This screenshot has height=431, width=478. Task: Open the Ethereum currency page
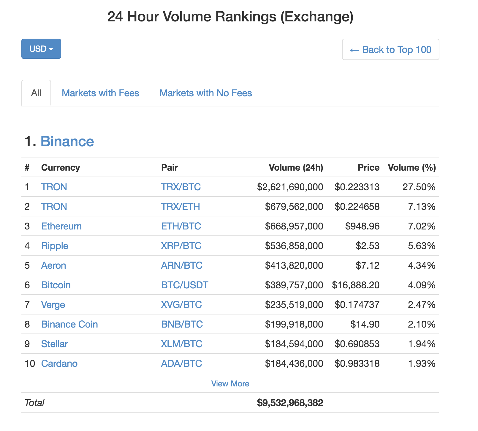61,226
